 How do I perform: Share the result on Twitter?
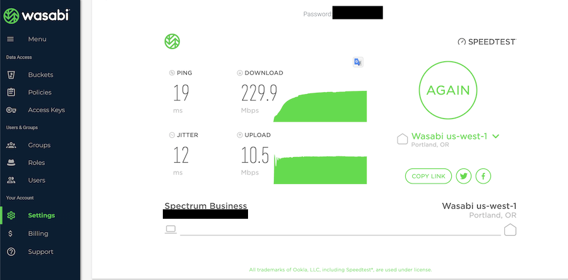click(463, 177)
